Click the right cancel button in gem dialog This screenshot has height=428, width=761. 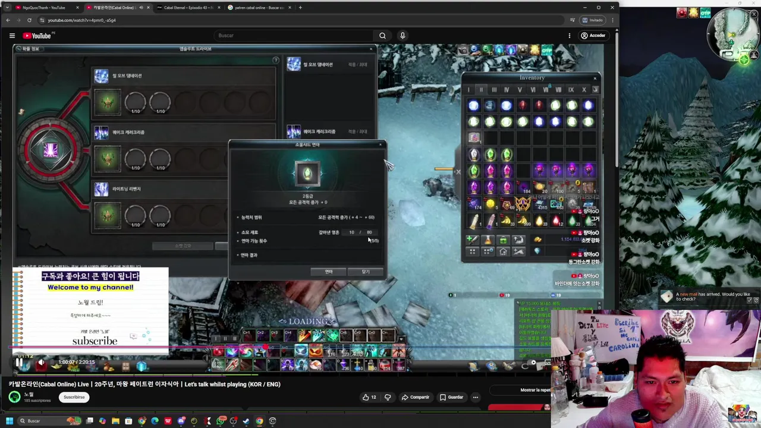coord(366,272)
